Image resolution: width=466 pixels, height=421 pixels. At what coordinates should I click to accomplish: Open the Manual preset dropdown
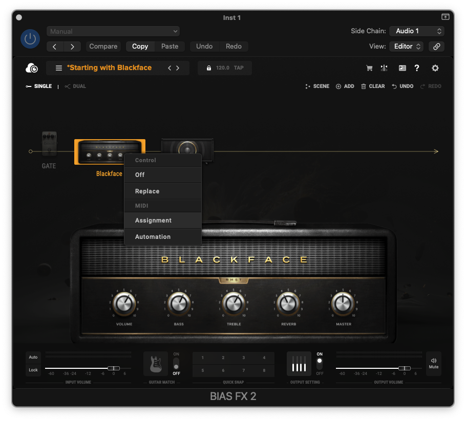pos(113,31)
